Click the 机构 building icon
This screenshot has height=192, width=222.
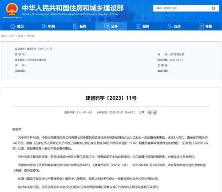click(44, 26)
